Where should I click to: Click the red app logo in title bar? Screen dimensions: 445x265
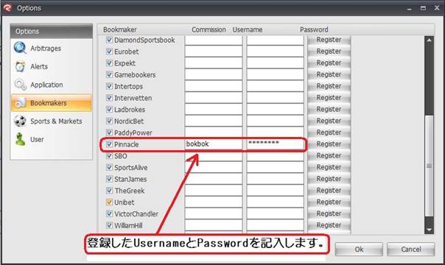(x=7, y=8)
